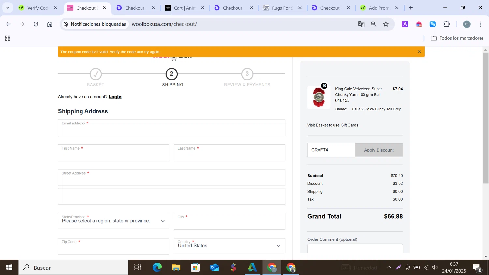The width and height of the screenshot is (489, 275).
Task: Focus the first Street Address line
Action: [x=171, y=178]
